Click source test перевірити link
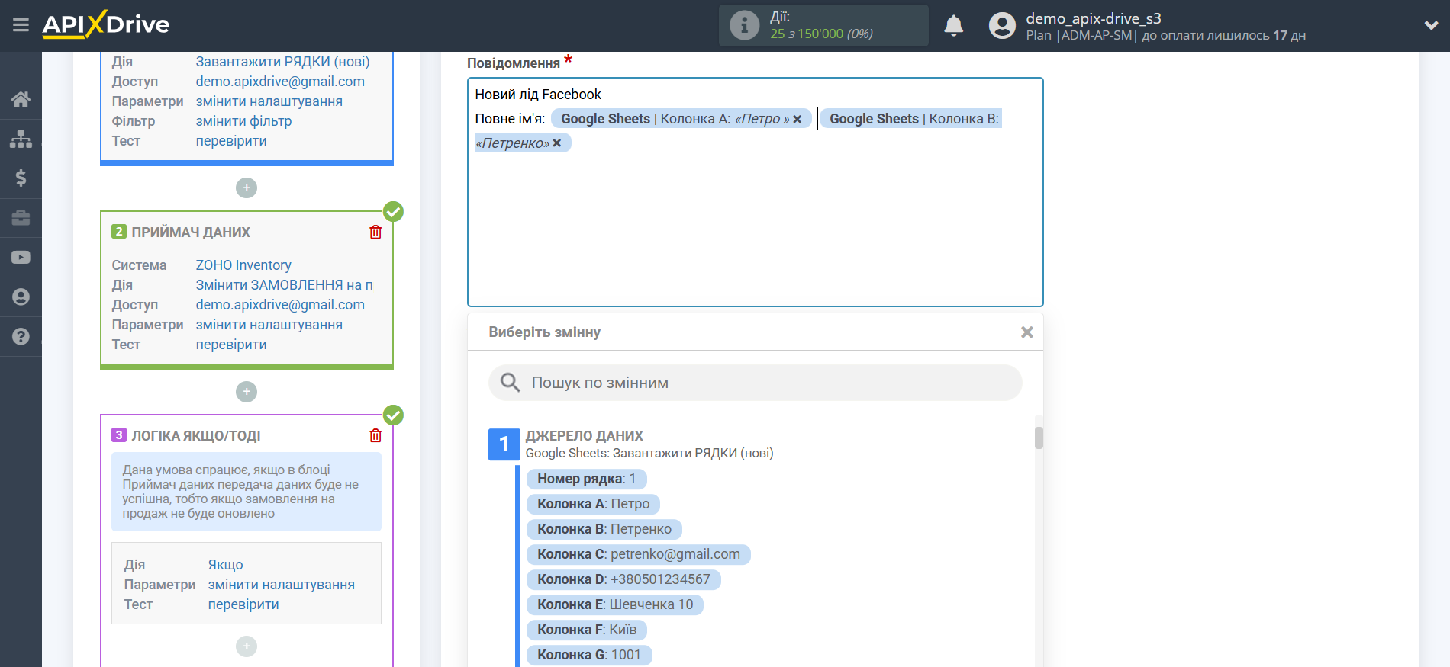Viewport: 1450px width, 667px height. point(231,141)
